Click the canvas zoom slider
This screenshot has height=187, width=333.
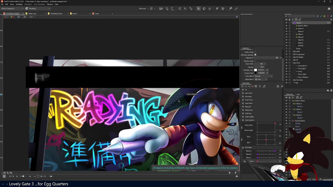click(x=23, y=176)
